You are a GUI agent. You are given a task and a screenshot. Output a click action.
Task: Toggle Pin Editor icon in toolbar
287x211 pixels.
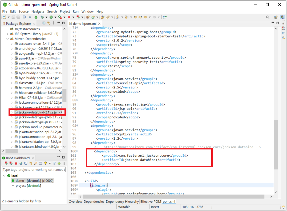[165, 17]
